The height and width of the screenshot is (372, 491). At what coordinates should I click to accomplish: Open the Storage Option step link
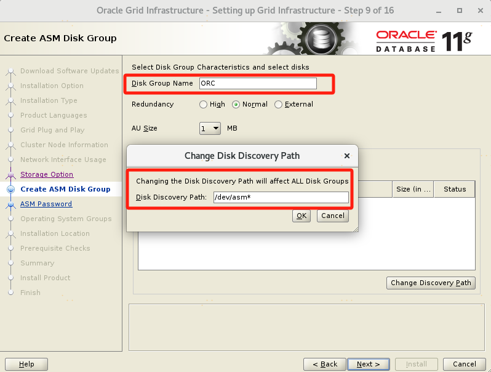(46, 174)
